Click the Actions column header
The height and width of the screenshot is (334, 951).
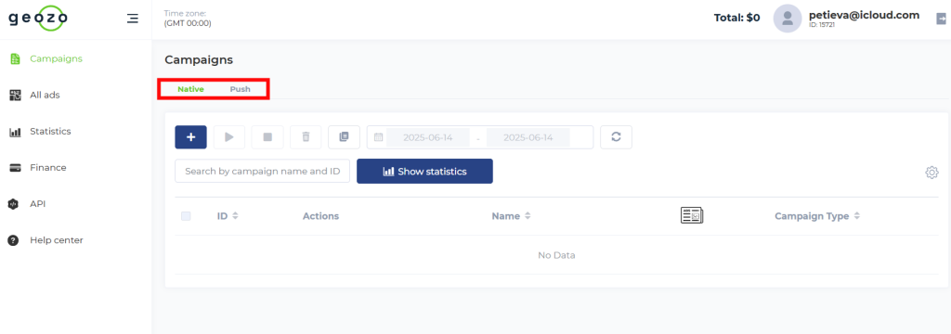(320, 216)
